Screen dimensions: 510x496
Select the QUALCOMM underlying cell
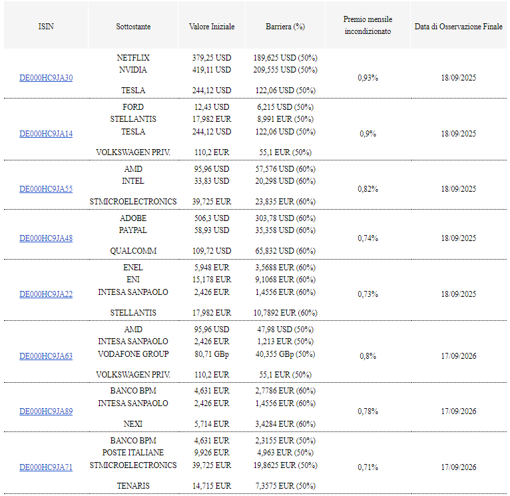tap(133, 251)
